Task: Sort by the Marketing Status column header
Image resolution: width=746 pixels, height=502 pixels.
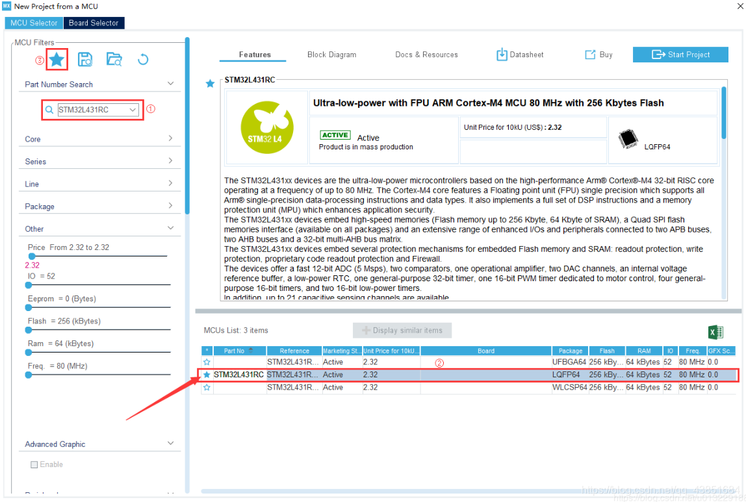Action: [x=342, y=351]
